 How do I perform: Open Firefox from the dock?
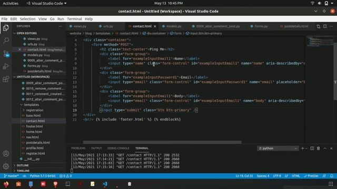click(x=6, y=184)
